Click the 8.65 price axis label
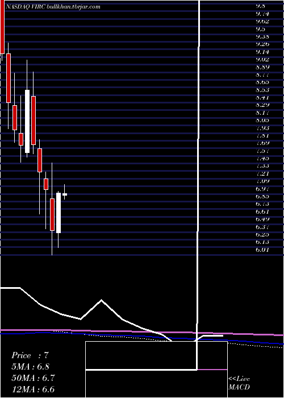Screen dimensions: 284x398 262,82
